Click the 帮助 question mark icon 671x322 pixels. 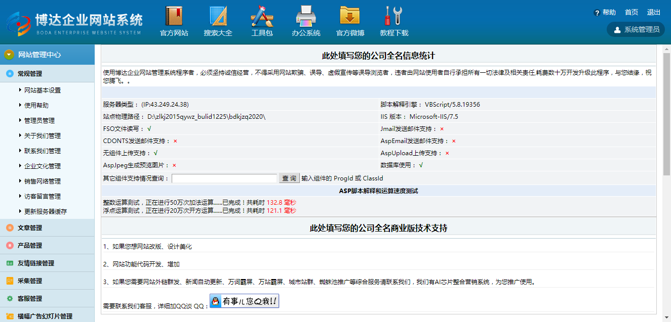(597, 13)
